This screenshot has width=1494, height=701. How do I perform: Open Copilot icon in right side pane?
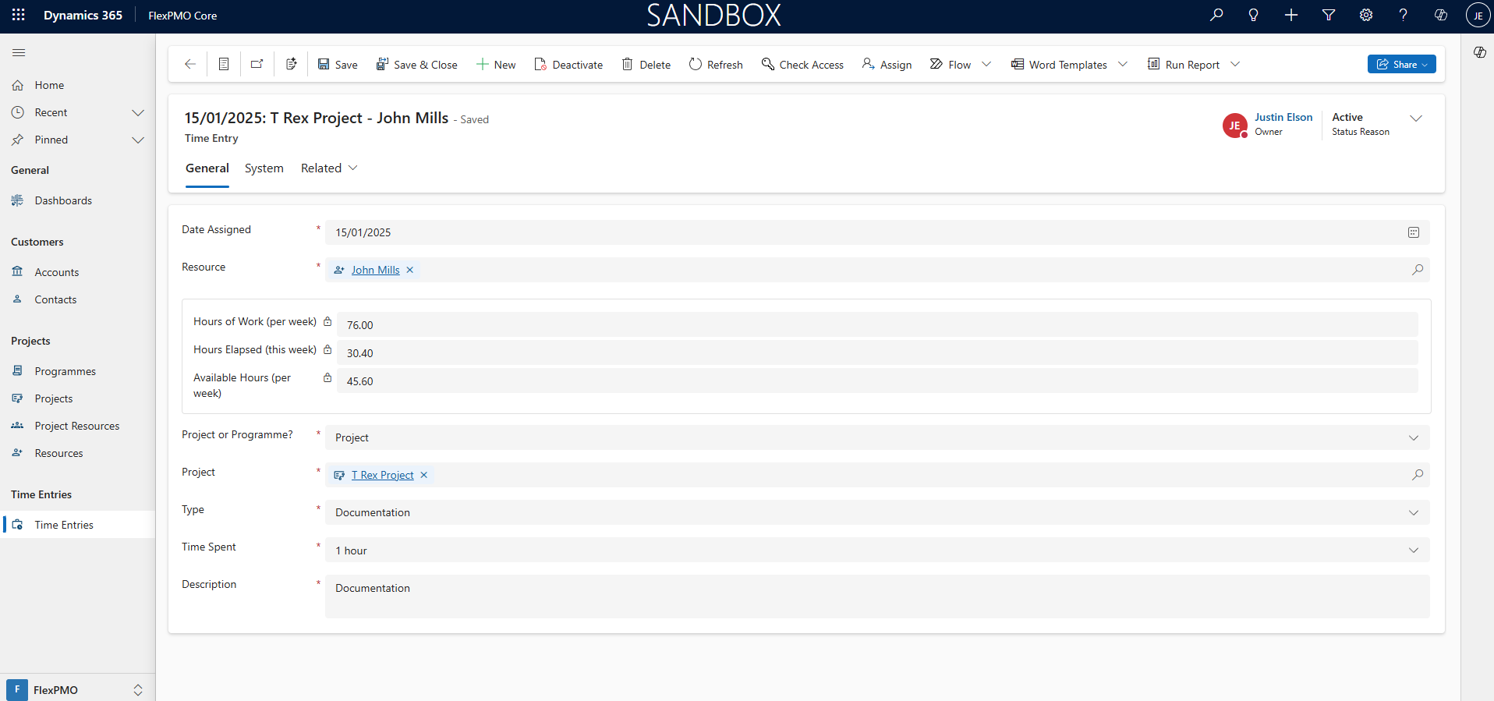(1480, 52)
